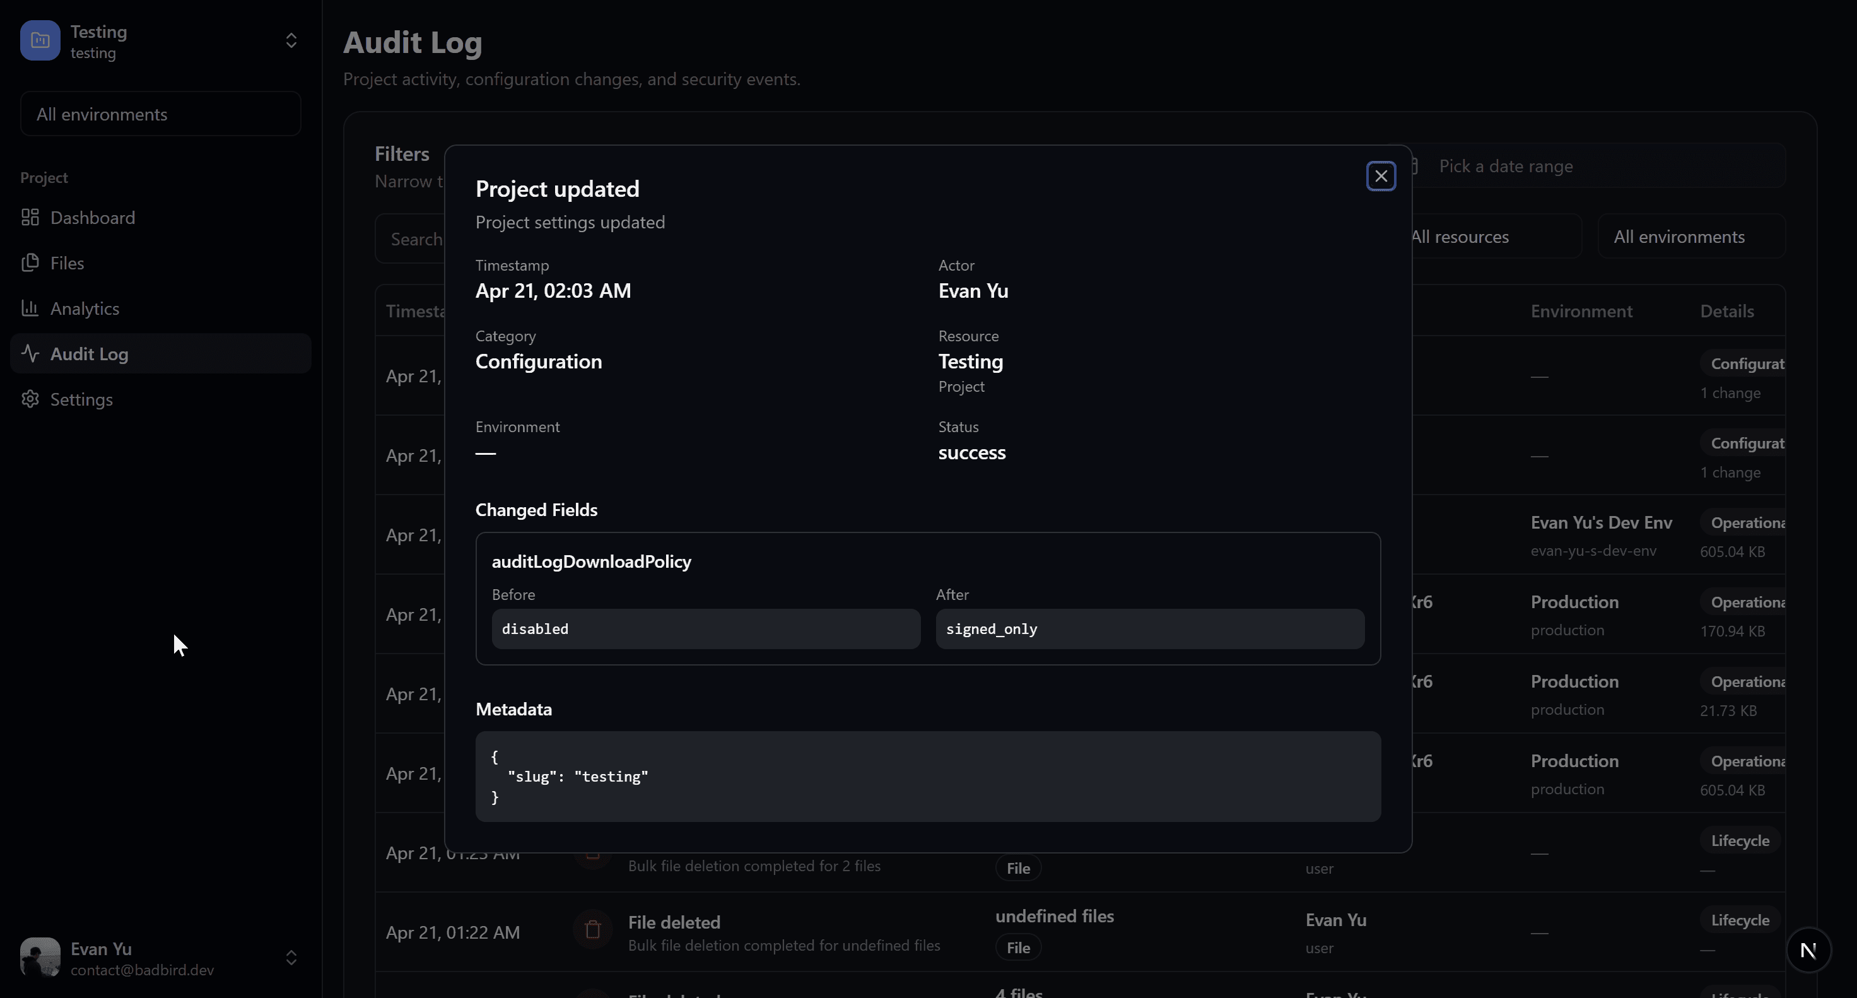Click the auditLogDownloadPolicy field name
This screenshot has width=1857, height=998.
[x=591, y=561]
